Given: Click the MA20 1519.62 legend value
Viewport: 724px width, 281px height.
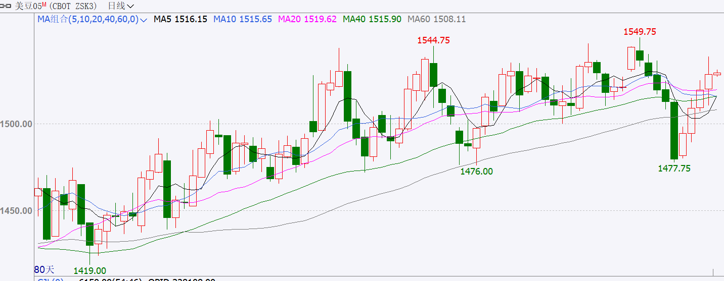Looking at the screenshot, I should coord(307,19).
